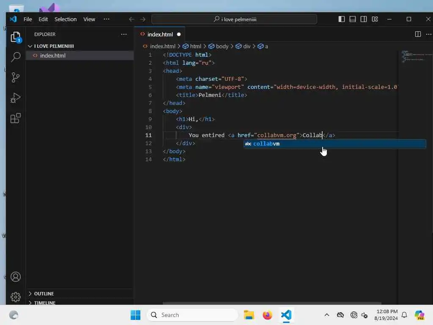Click the horizontal editor scrollbar
This screenshot has width=433, height=325.
[272, 303]
